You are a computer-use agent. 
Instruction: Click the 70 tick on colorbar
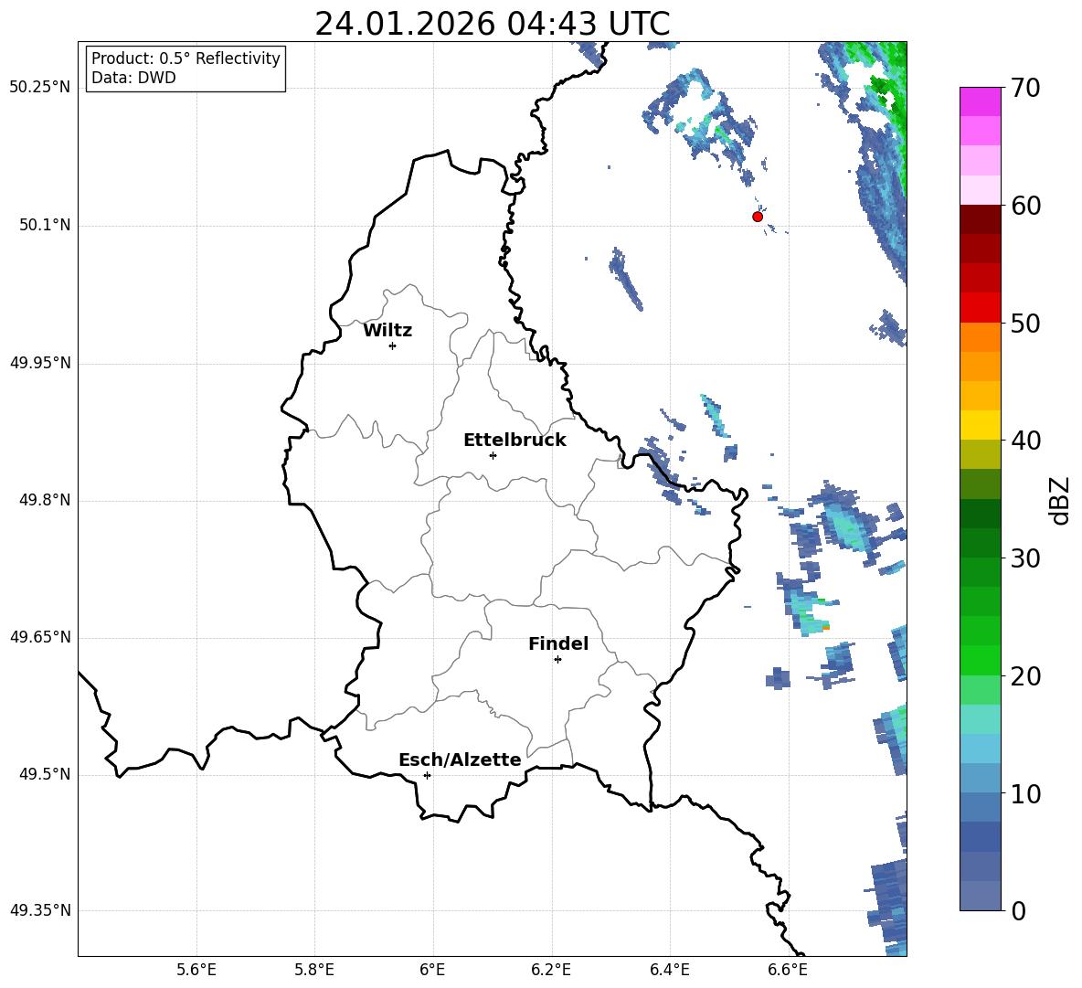(x=1025, y=88)
